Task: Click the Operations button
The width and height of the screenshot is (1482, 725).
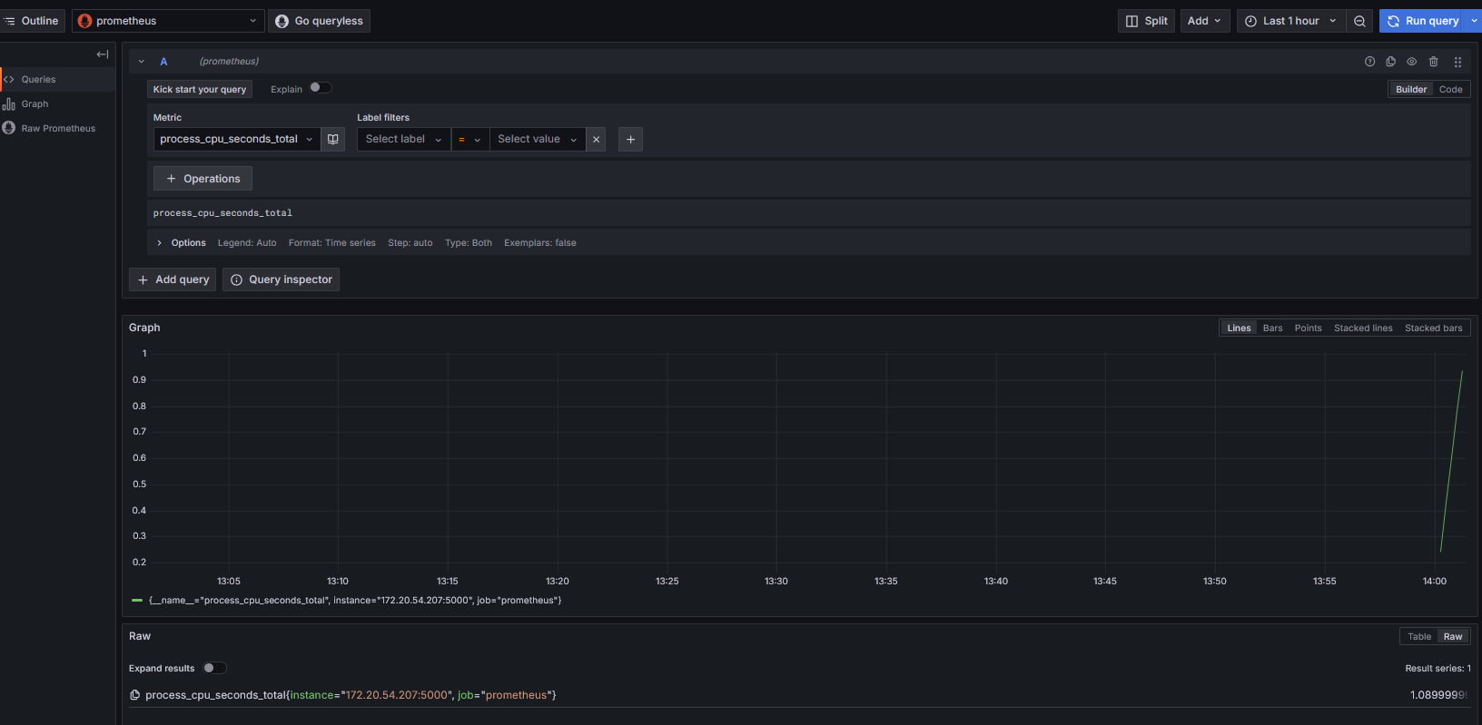Action: click(x=203, y=179)
